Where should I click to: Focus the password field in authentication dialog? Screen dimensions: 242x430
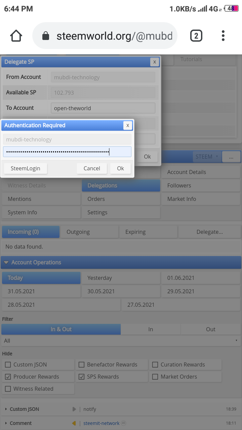(67, 152)
